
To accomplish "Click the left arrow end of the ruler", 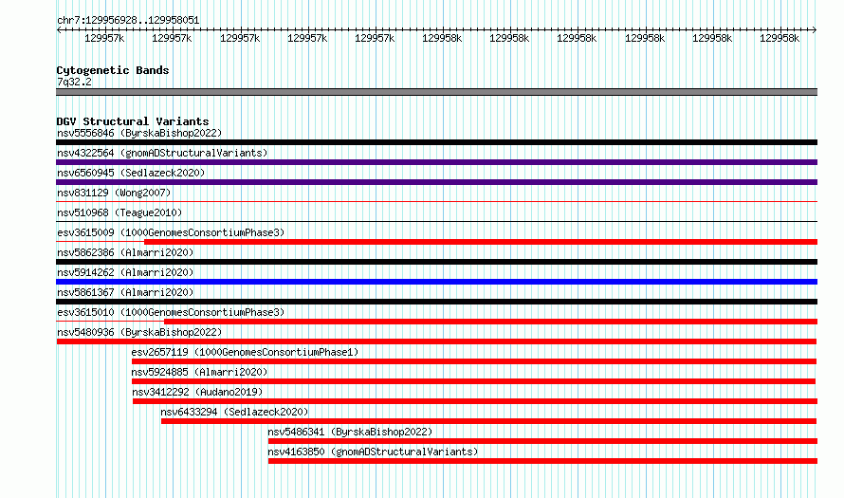I will pyautogui.click(x=59, y=30).
